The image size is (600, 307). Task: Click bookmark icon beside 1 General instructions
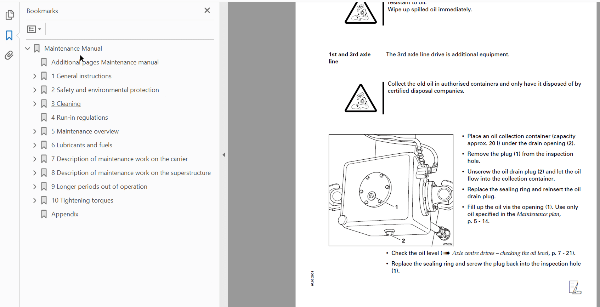[44, 76]
